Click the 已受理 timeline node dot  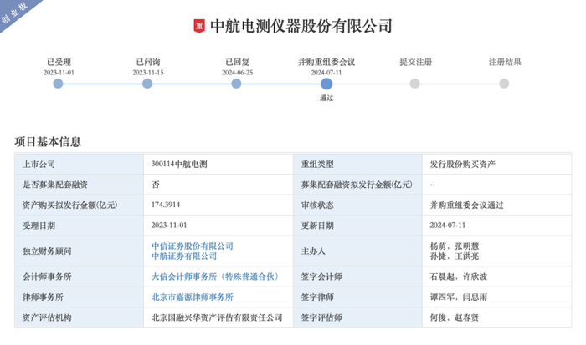pyautogui.click(x=58, y=84)
